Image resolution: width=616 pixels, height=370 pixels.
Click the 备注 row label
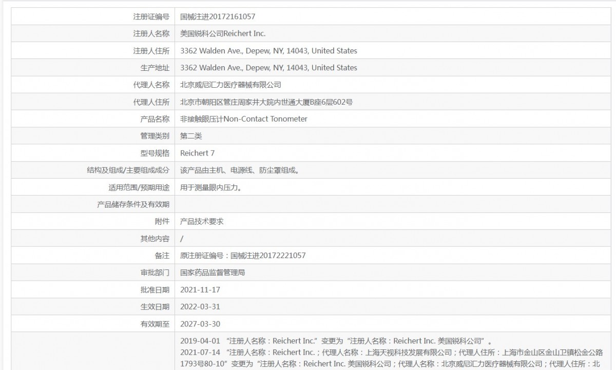click(x=162, y=256)
